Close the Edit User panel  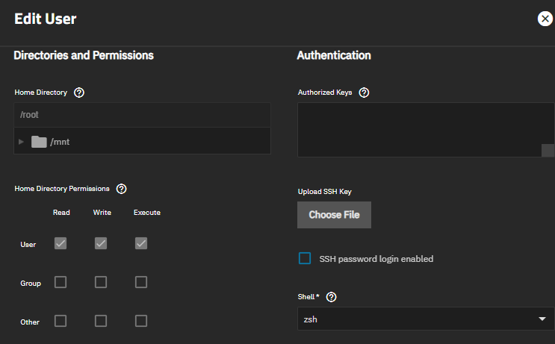545,19
